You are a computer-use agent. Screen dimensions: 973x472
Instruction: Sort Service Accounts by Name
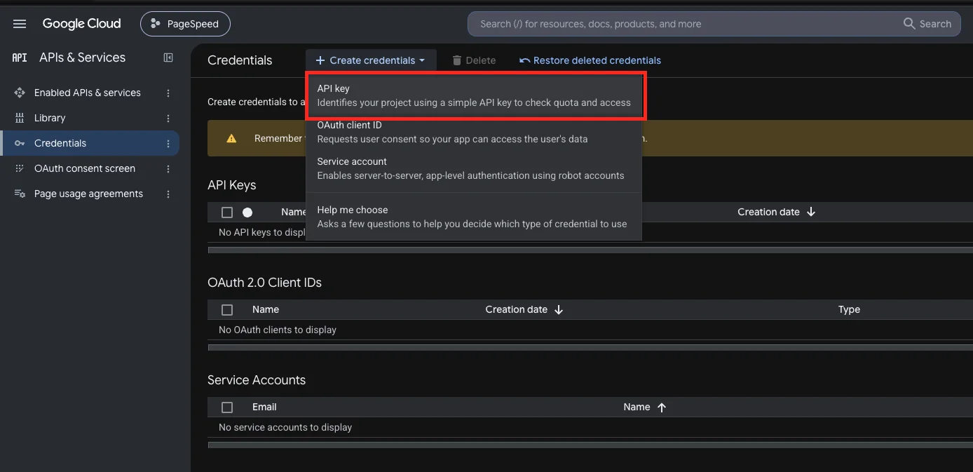637,407
